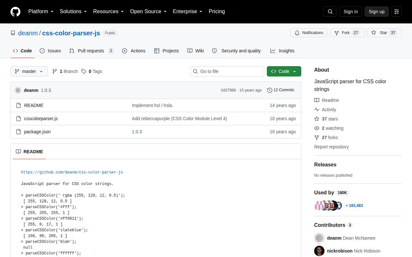Open the Code tab

pyautogui.click(x=23, y=51)
